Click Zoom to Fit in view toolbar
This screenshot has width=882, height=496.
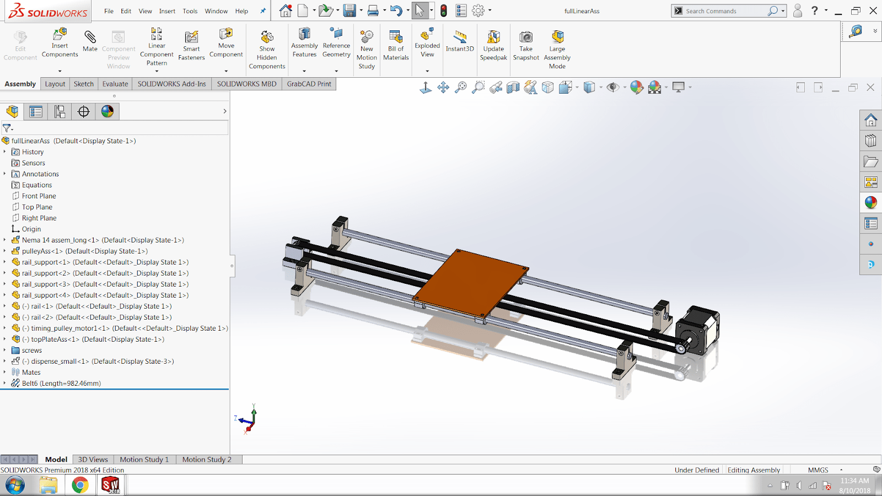pyautogui.click(x=460, y=87)
